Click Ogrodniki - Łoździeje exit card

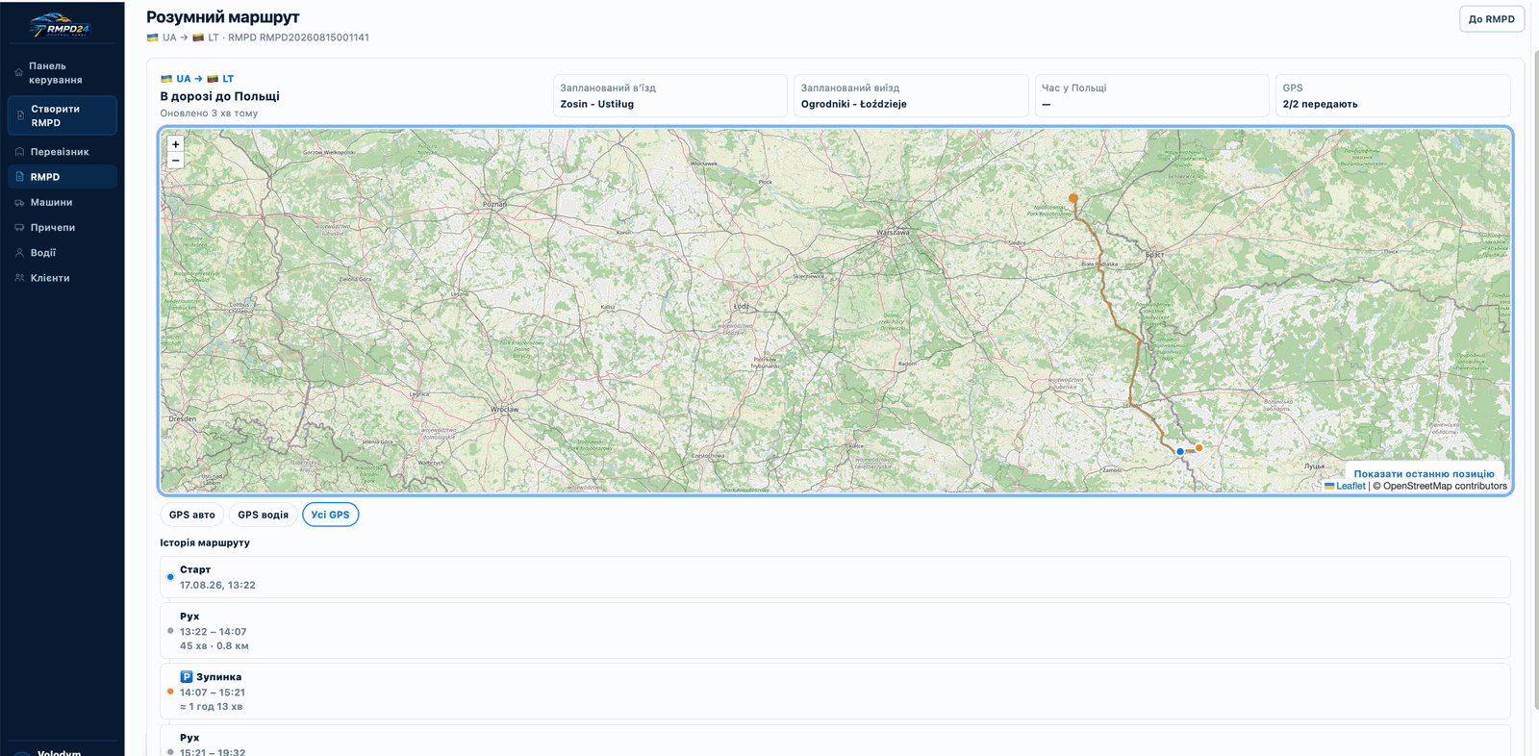click(x=911, y=95)
